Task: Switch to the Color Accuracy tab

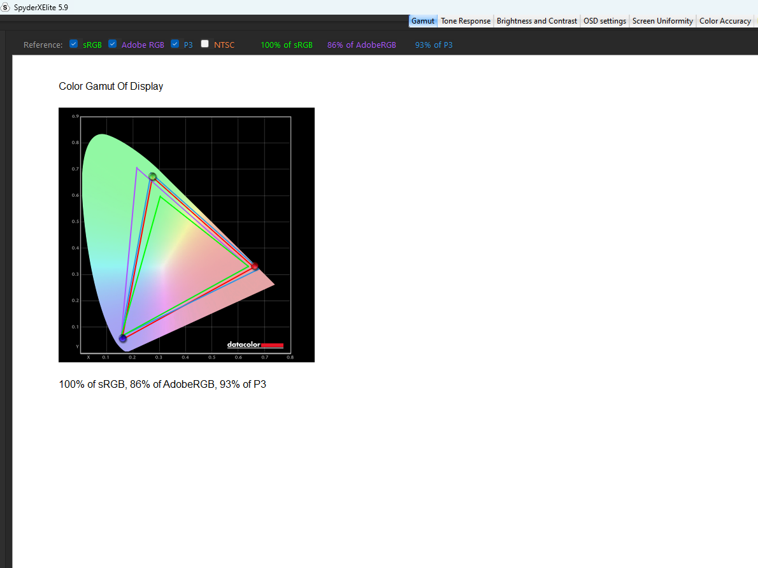Action: [x=725, y=21]
